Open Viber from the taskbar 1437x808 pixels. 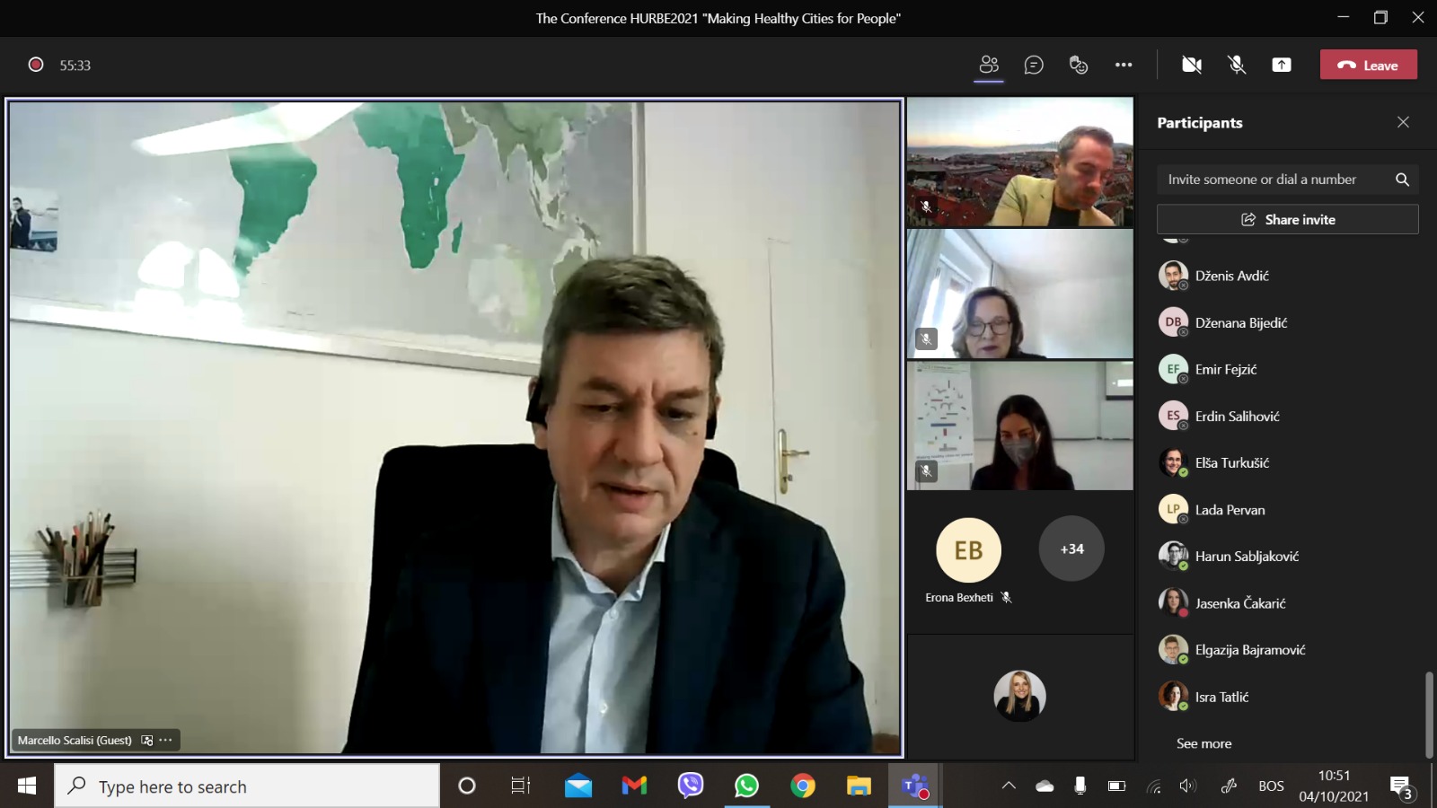690,786
